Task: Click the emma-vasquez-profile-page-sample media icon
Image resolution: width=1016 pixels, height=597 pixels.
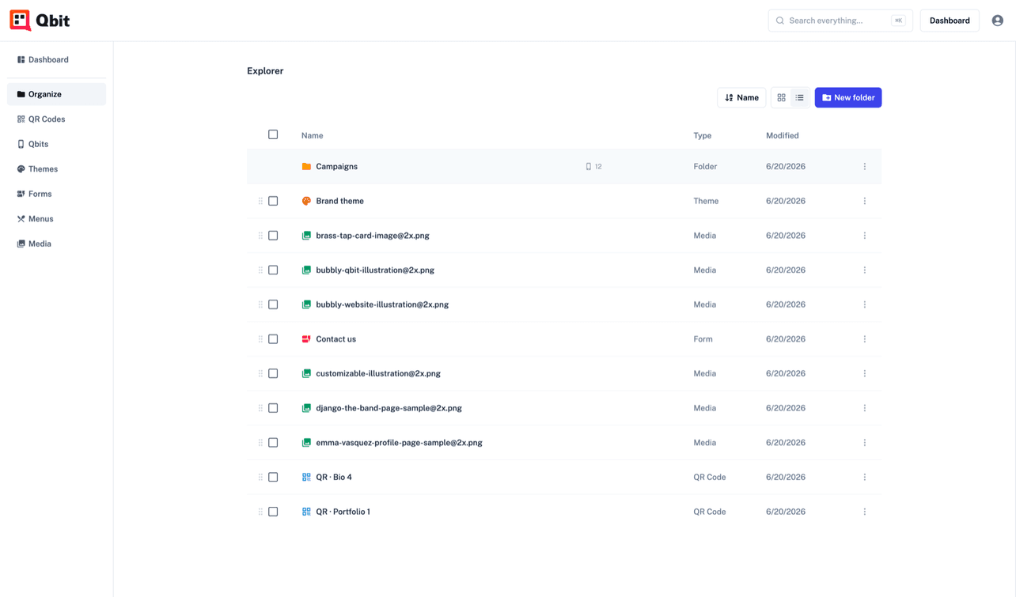Action: tap(306, 443)
